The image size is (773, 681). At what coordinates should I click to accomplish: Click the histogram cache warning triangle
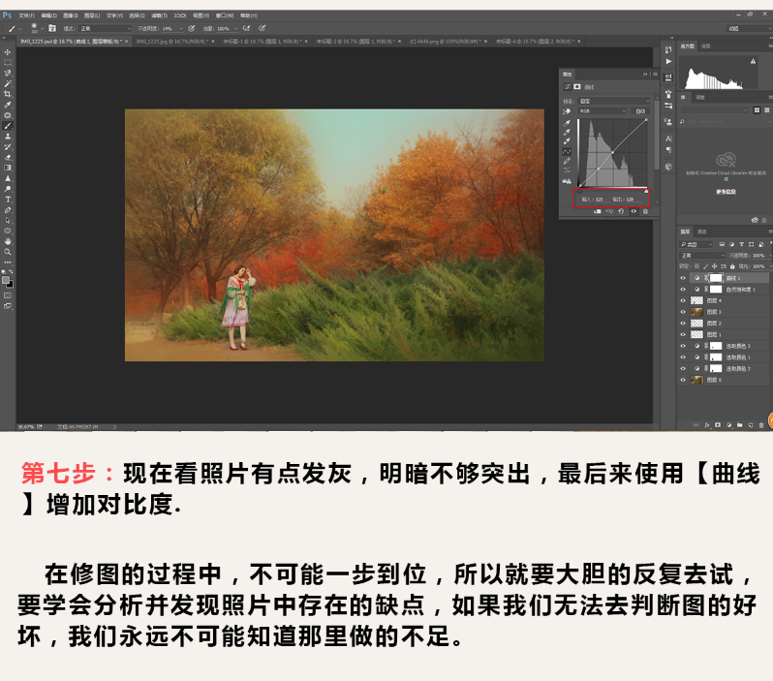click(x=753, y=61)
